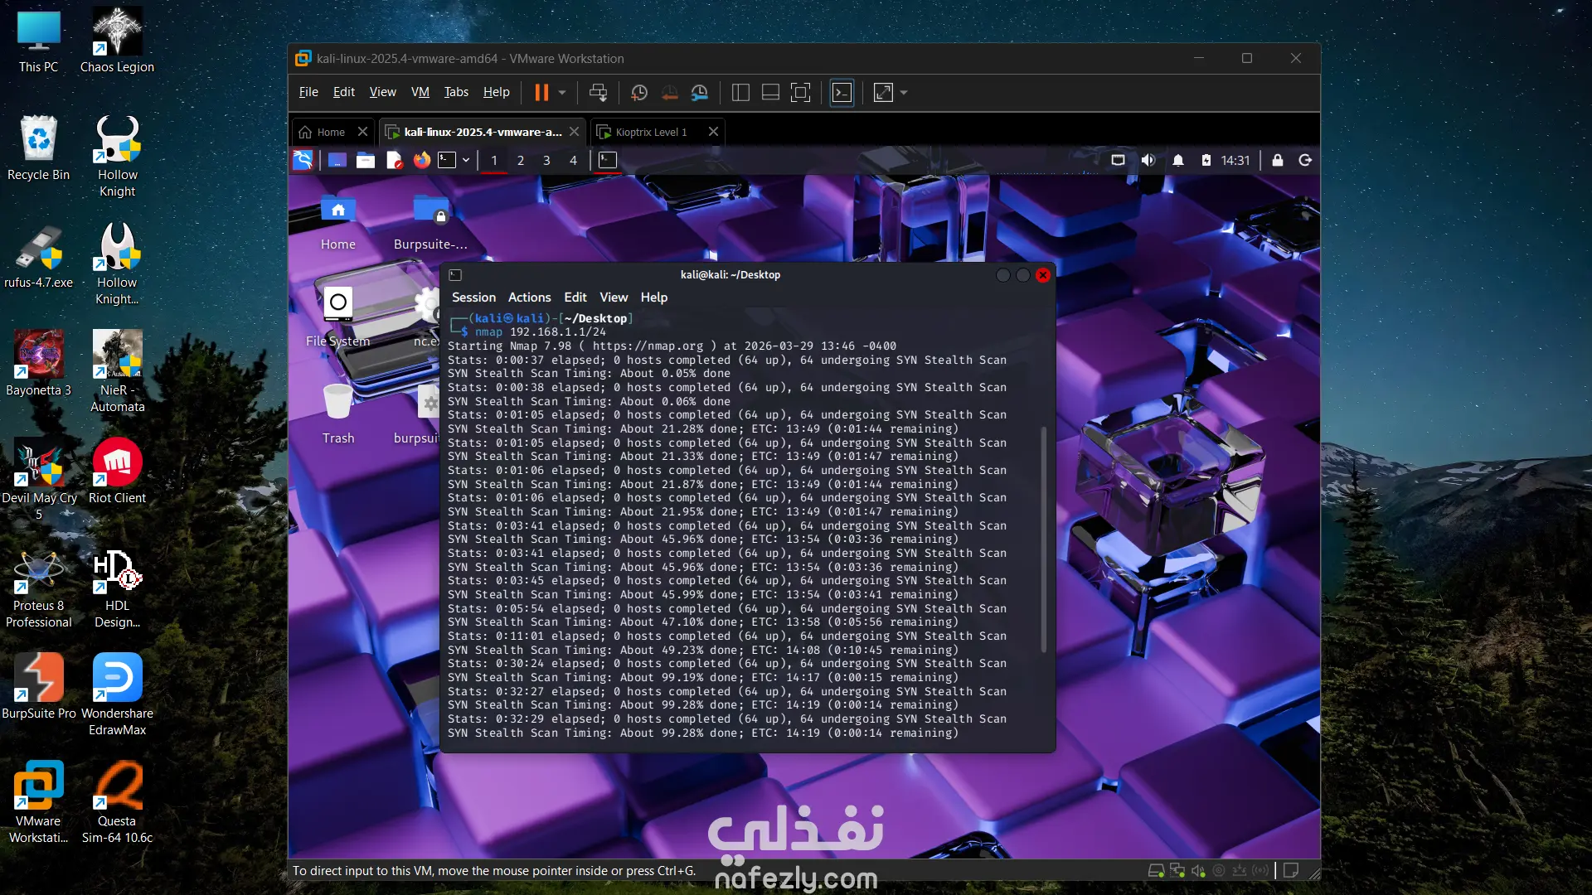
Task: Open Kali notifications bell
Action: pyautogui.click(x=1178, y=160)
